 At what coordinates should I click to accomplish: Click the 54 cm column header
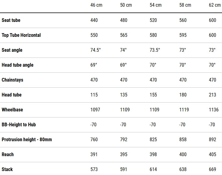(x=156, y=5)
